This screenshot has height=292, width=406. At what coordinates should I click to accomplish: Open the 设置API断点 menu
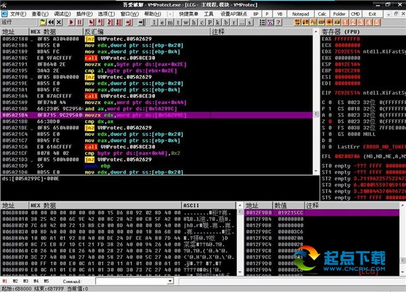pos(234,14)
